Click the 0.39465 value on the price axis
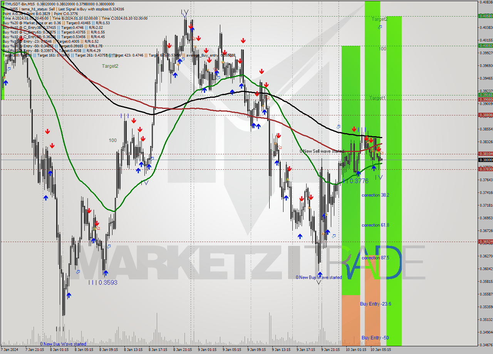493x354 pixels. (486, 78)
